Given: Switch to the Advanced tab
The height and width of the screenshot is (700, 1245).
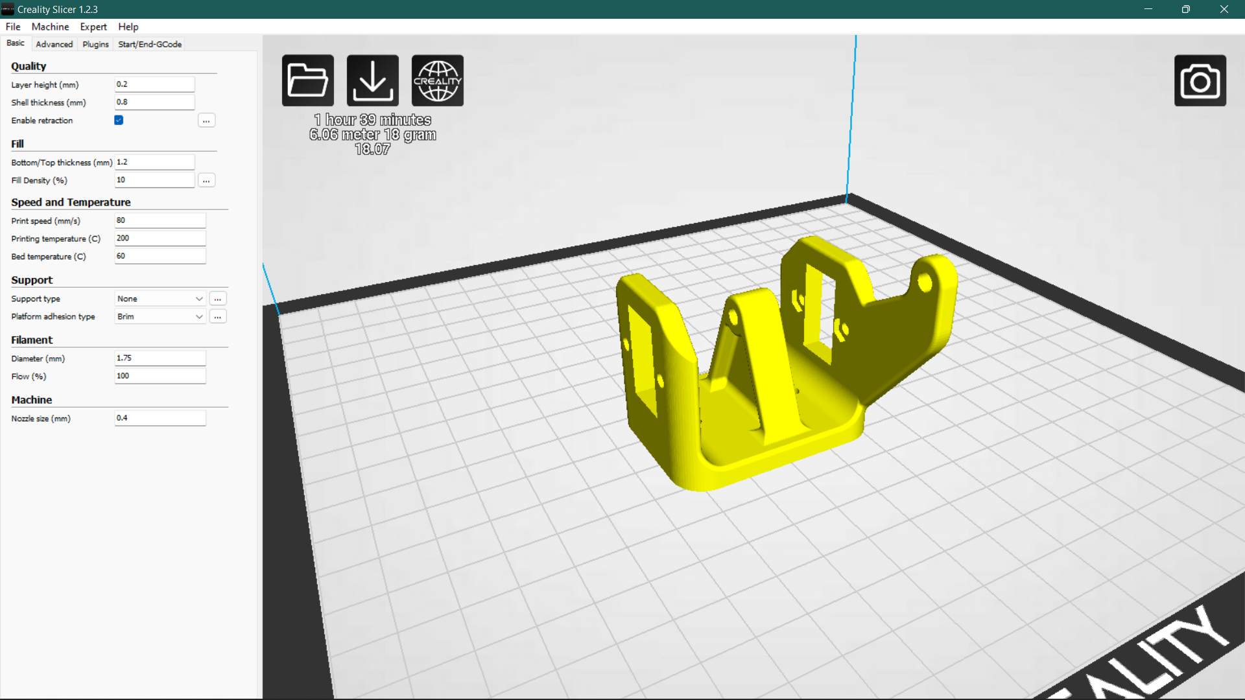Looking at the screenshot, I should click(x=54, y=43).
